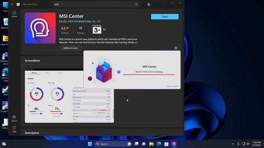Select the DS4Windows desktop shortcut
The height and width of the screenshot is (148, 264).
point(5,58)
